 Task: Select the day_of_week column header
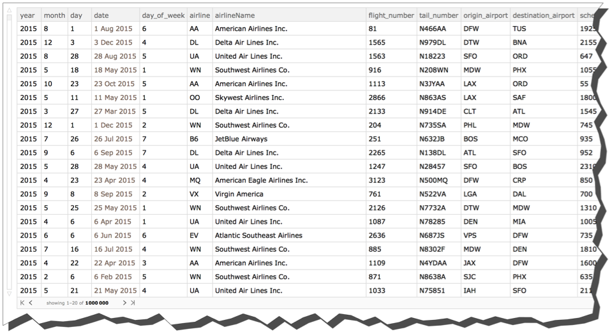coord(163,15)
